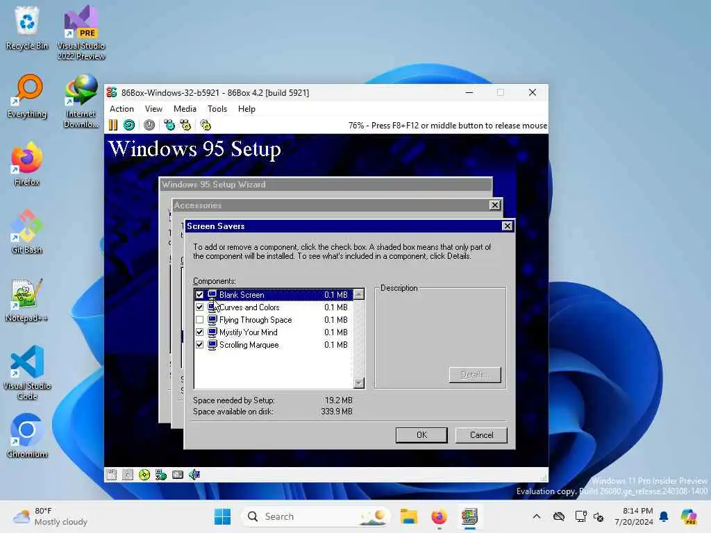Click the 86Box title bar text
The height and width of the screenshot is (533, 711).
(215, 93)
